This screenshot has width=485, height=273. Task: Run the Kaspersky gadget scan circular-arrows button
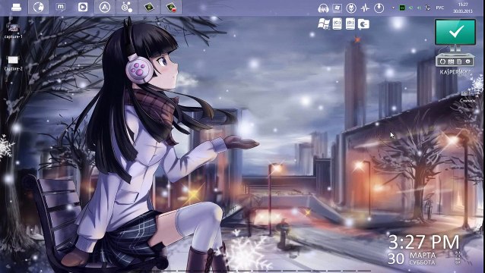pos(442,61)
